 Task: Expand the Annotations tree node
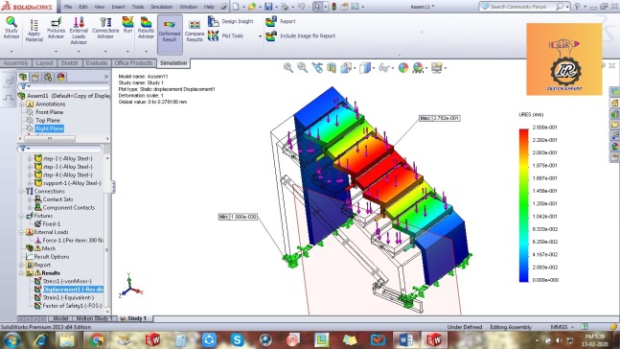(x=22, y=105)
